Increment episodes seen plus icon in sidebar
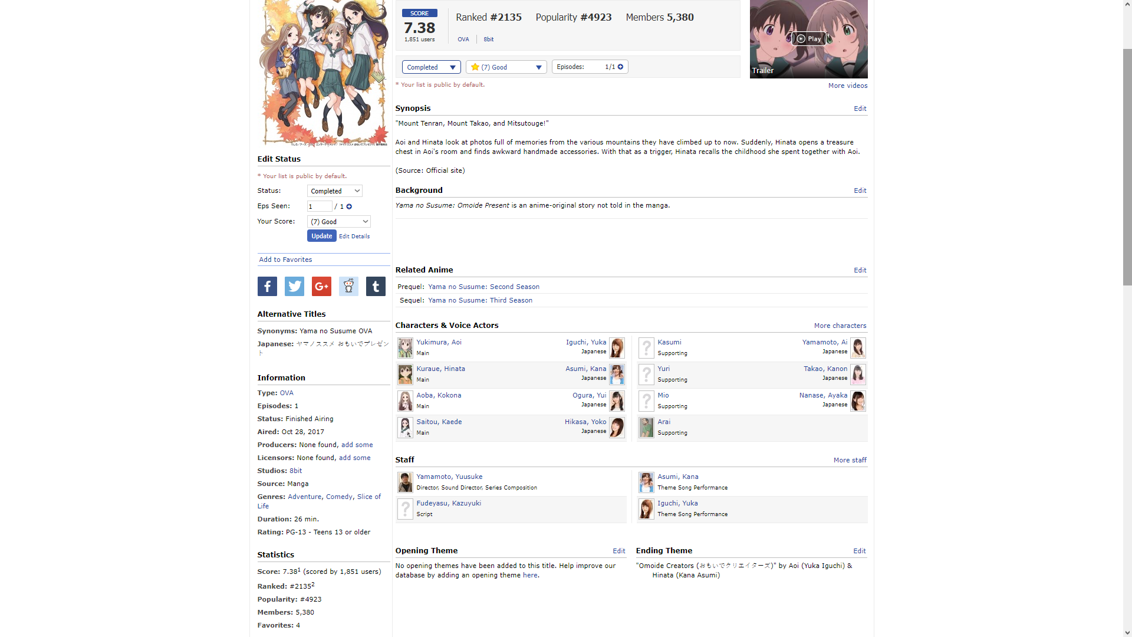This screenshot has width=1132, height=637. point(349,206)
